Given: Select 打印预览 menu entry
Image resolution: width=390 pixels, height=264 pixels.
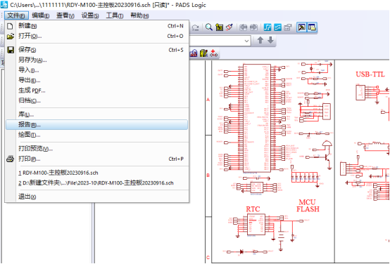Looking at the screenshot, I should coord(96,149).
